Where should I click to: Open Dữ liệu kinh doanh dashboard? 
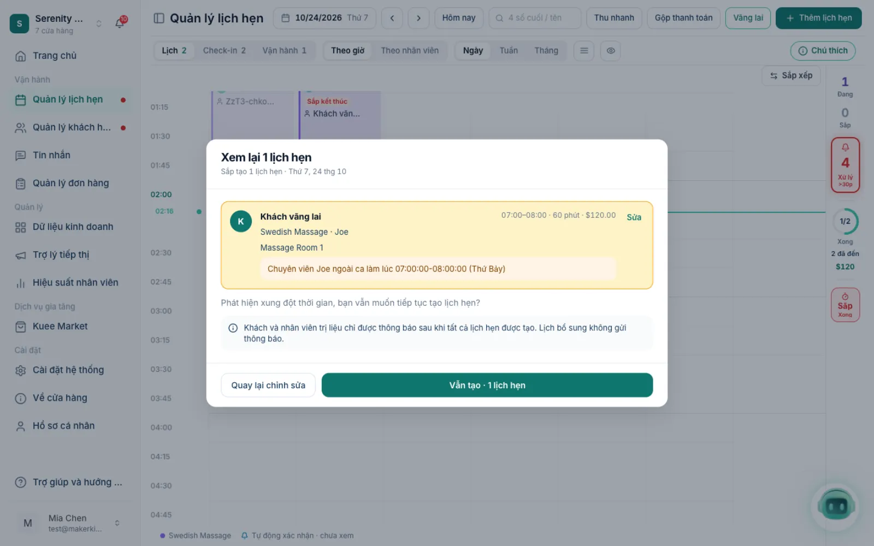coord(70,227)
